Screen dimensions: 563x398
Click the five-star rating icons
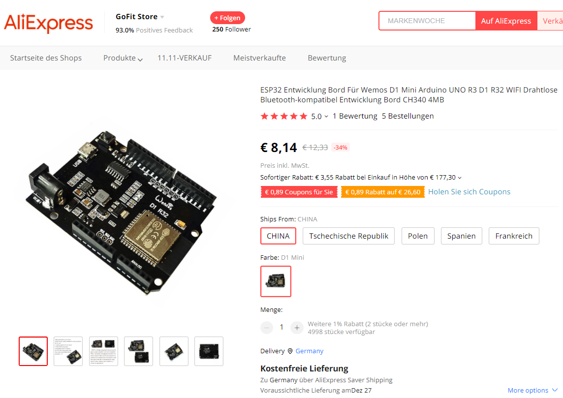[x=284, y=116]
